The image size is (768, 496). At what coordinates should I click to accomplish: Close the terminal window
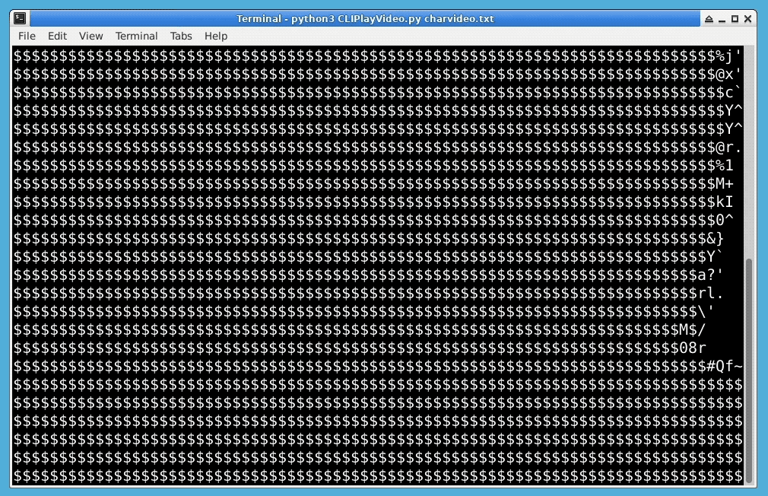pyautogui.click(x=747, y=18)
